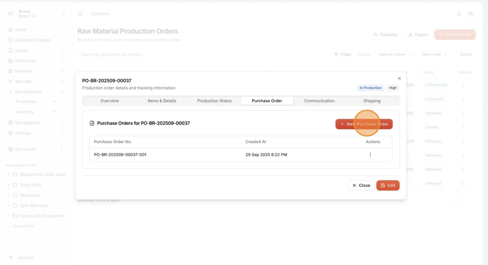The image size is (488, 265).
Task: Click the New Purchase Order button
Action: (364, 124)
